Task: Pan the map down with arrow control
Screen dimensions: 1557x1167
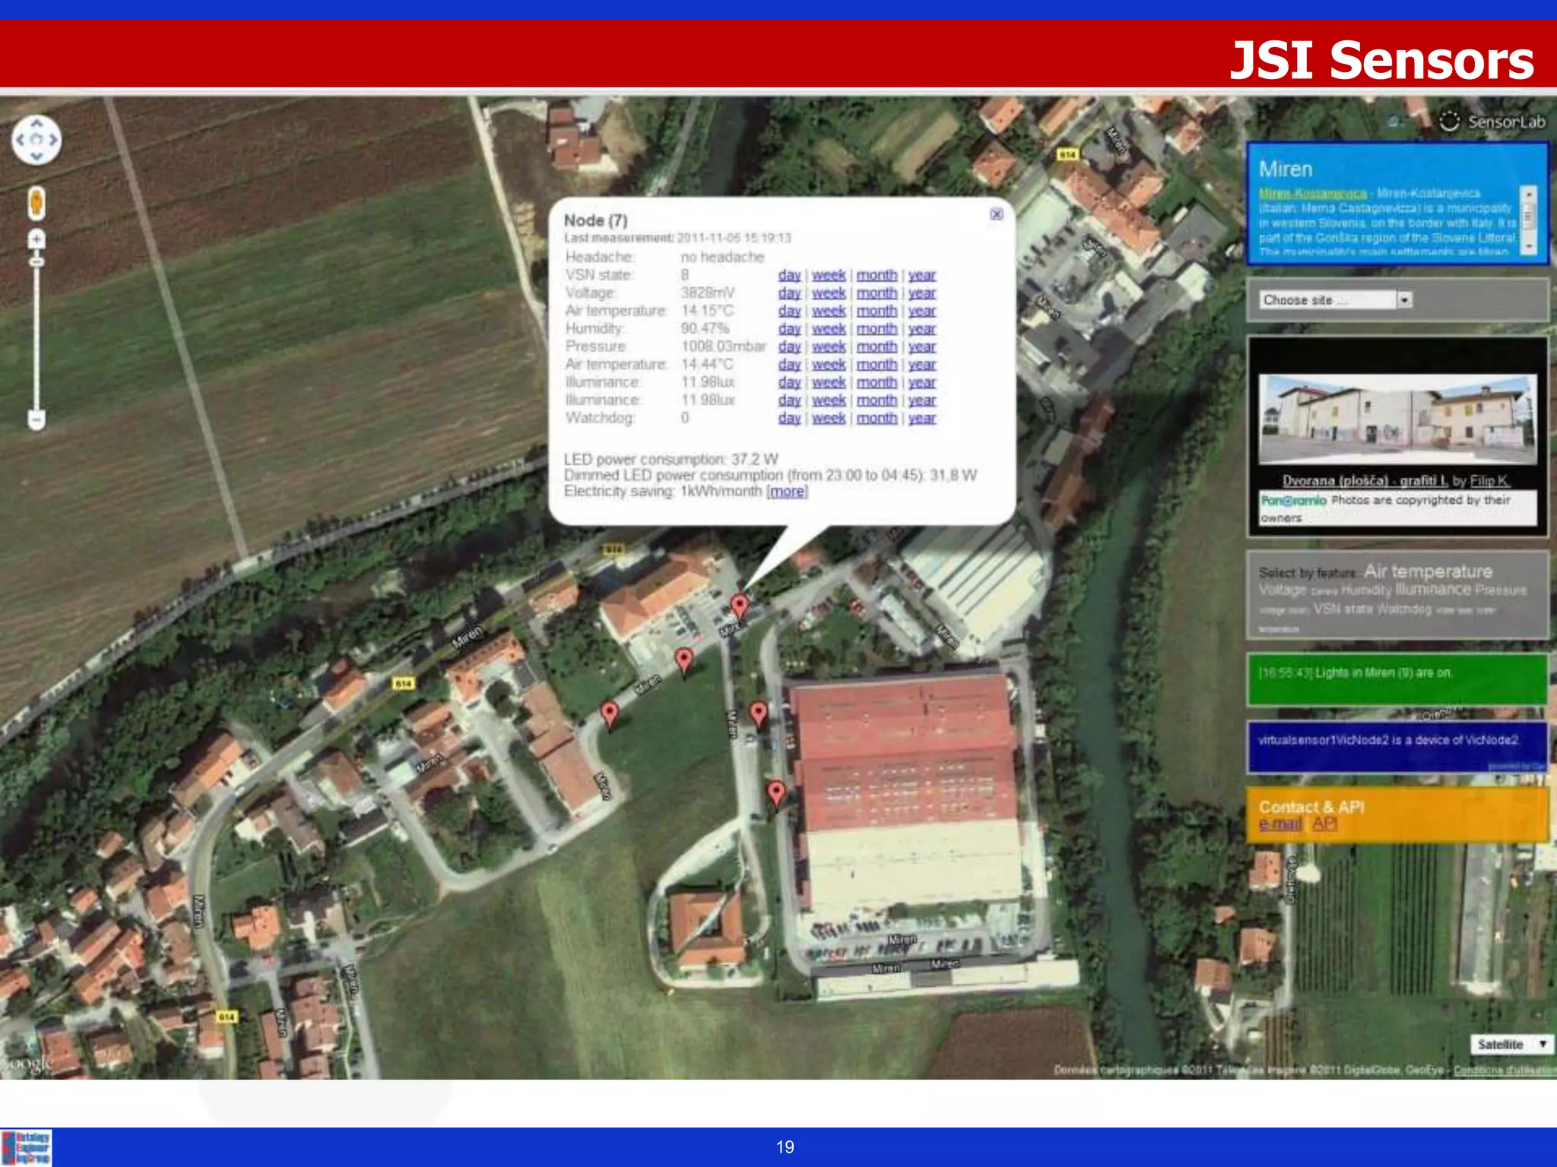Action: [x=36, y=157]
